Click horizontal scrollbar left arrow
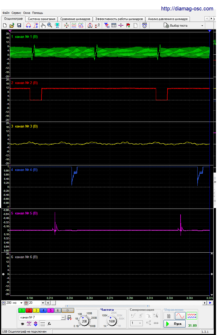Screen dimensions: 217x335 tap(48, 303)
